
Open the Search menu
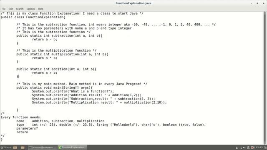[20, 9]
